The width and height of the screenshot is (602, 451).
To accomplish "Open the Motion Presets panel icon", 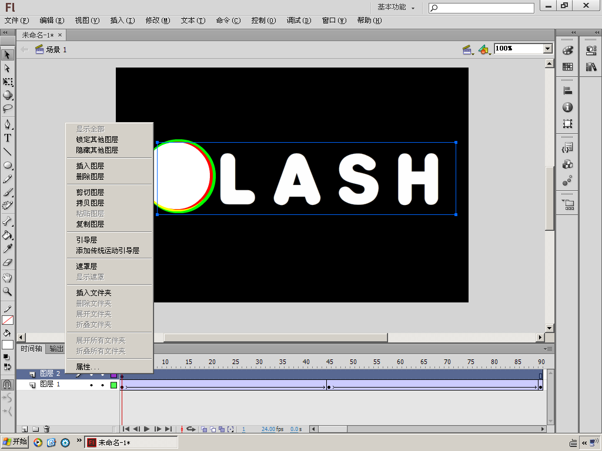I will pyautogui.click(x=567, y=181).
